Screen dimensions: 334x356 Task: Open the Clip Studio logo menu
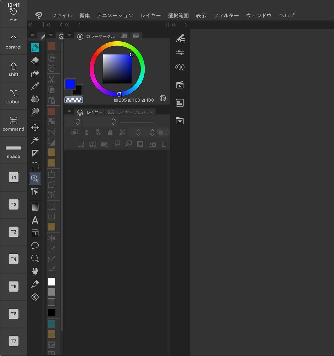(38, 15)
